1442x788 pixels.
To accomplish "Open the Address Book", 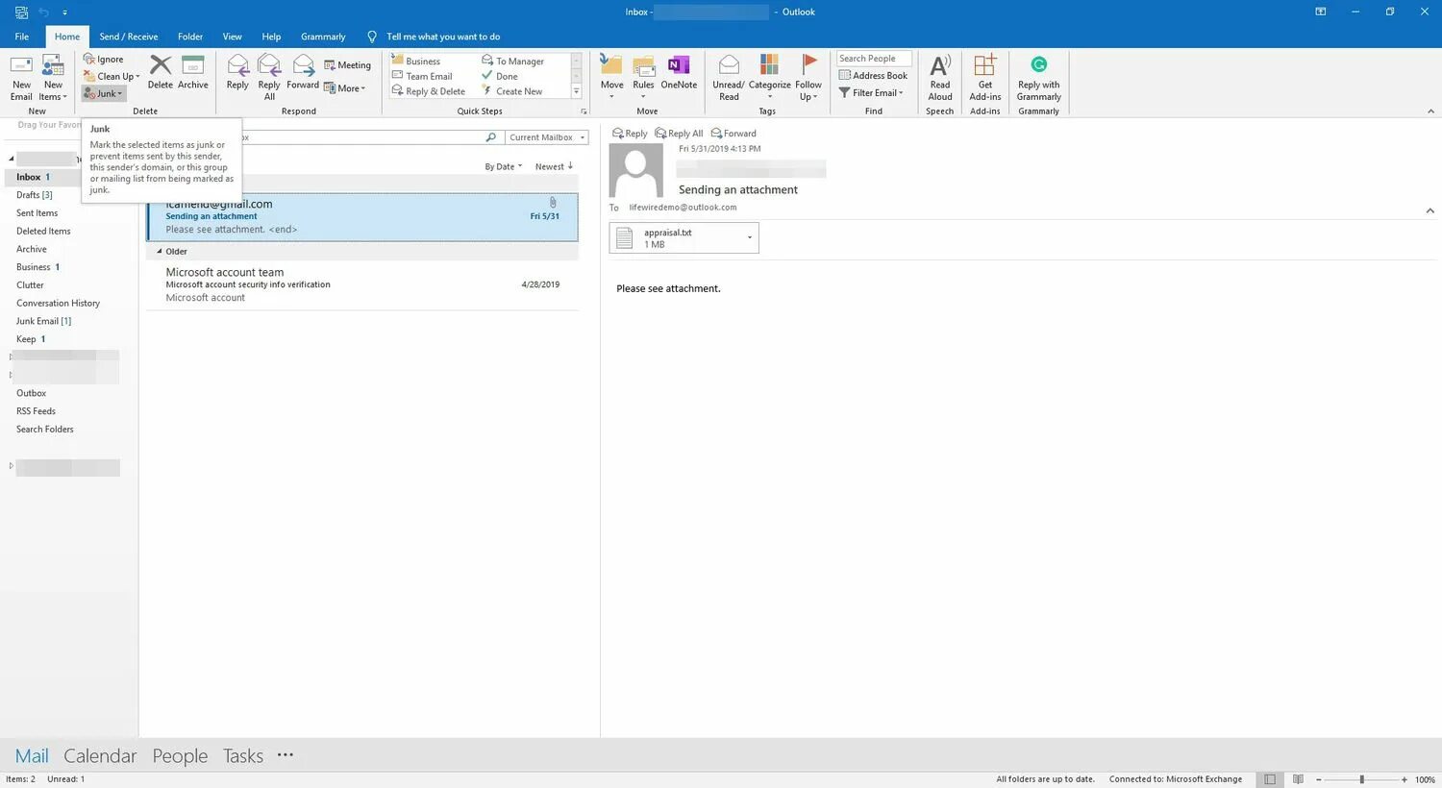I will tap(873, 76).
